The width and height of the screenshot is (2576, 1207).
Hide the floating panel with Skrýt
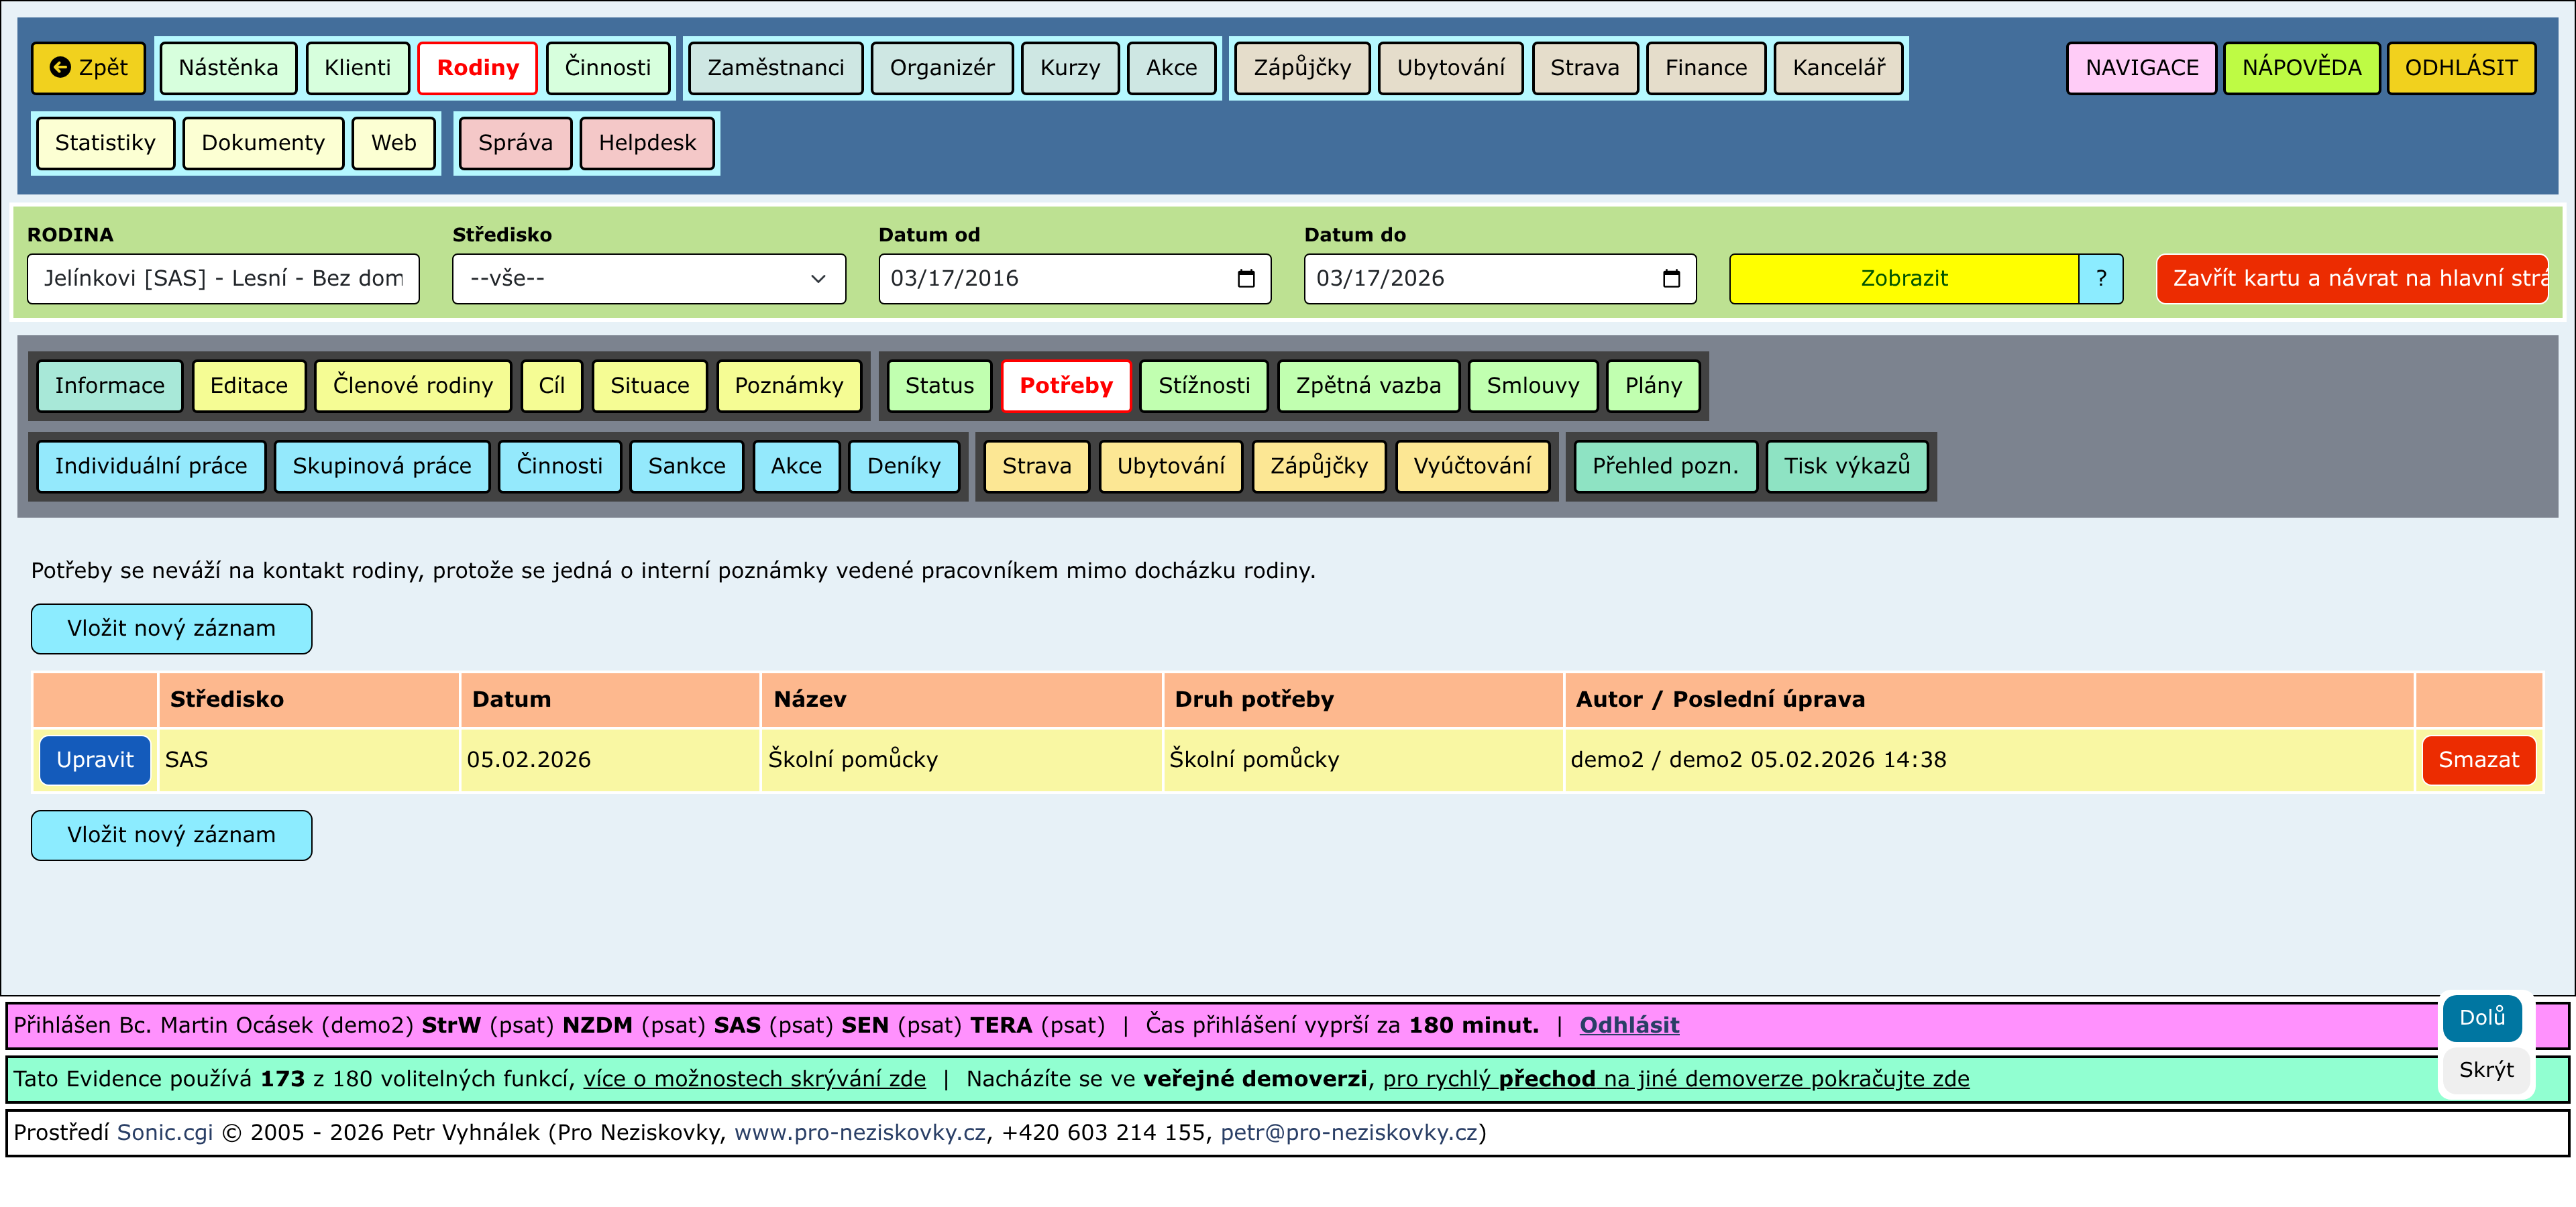coord(2485,1070)
